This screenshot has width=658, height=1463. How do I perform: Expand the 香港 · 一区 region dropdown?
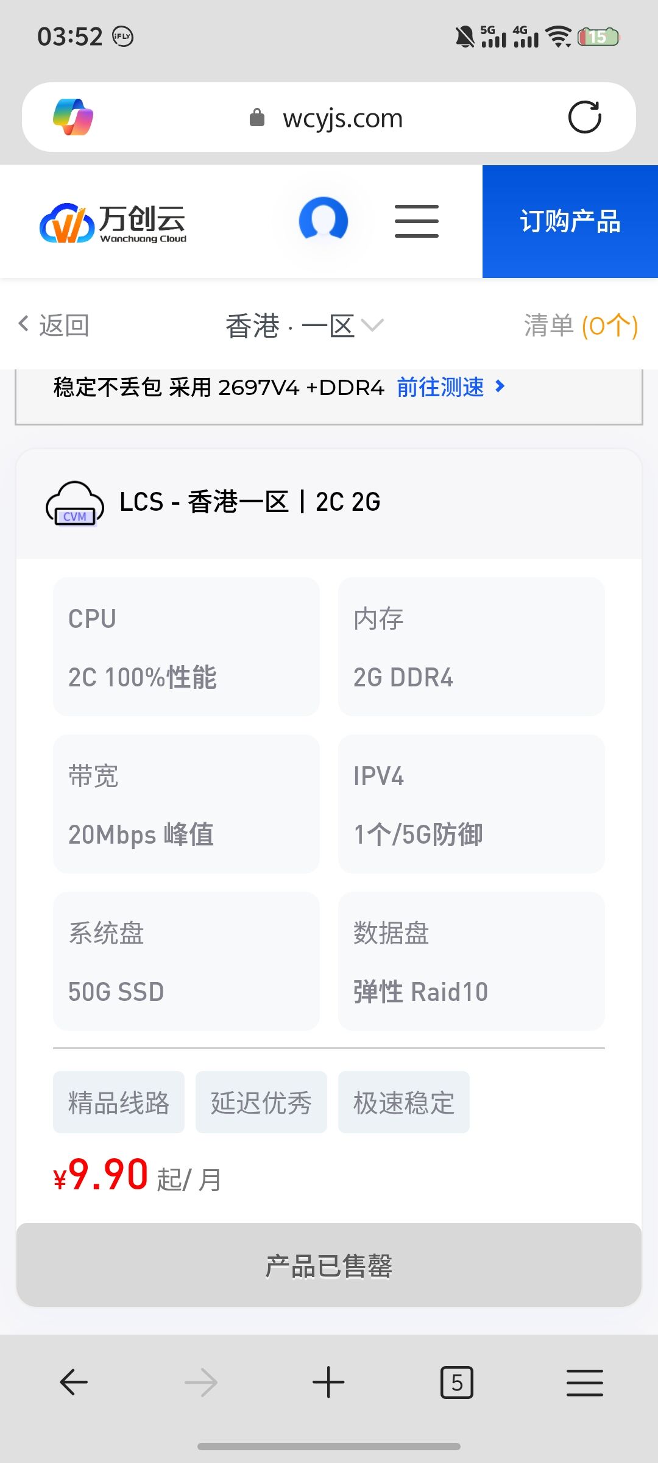[x=305, y=325]
